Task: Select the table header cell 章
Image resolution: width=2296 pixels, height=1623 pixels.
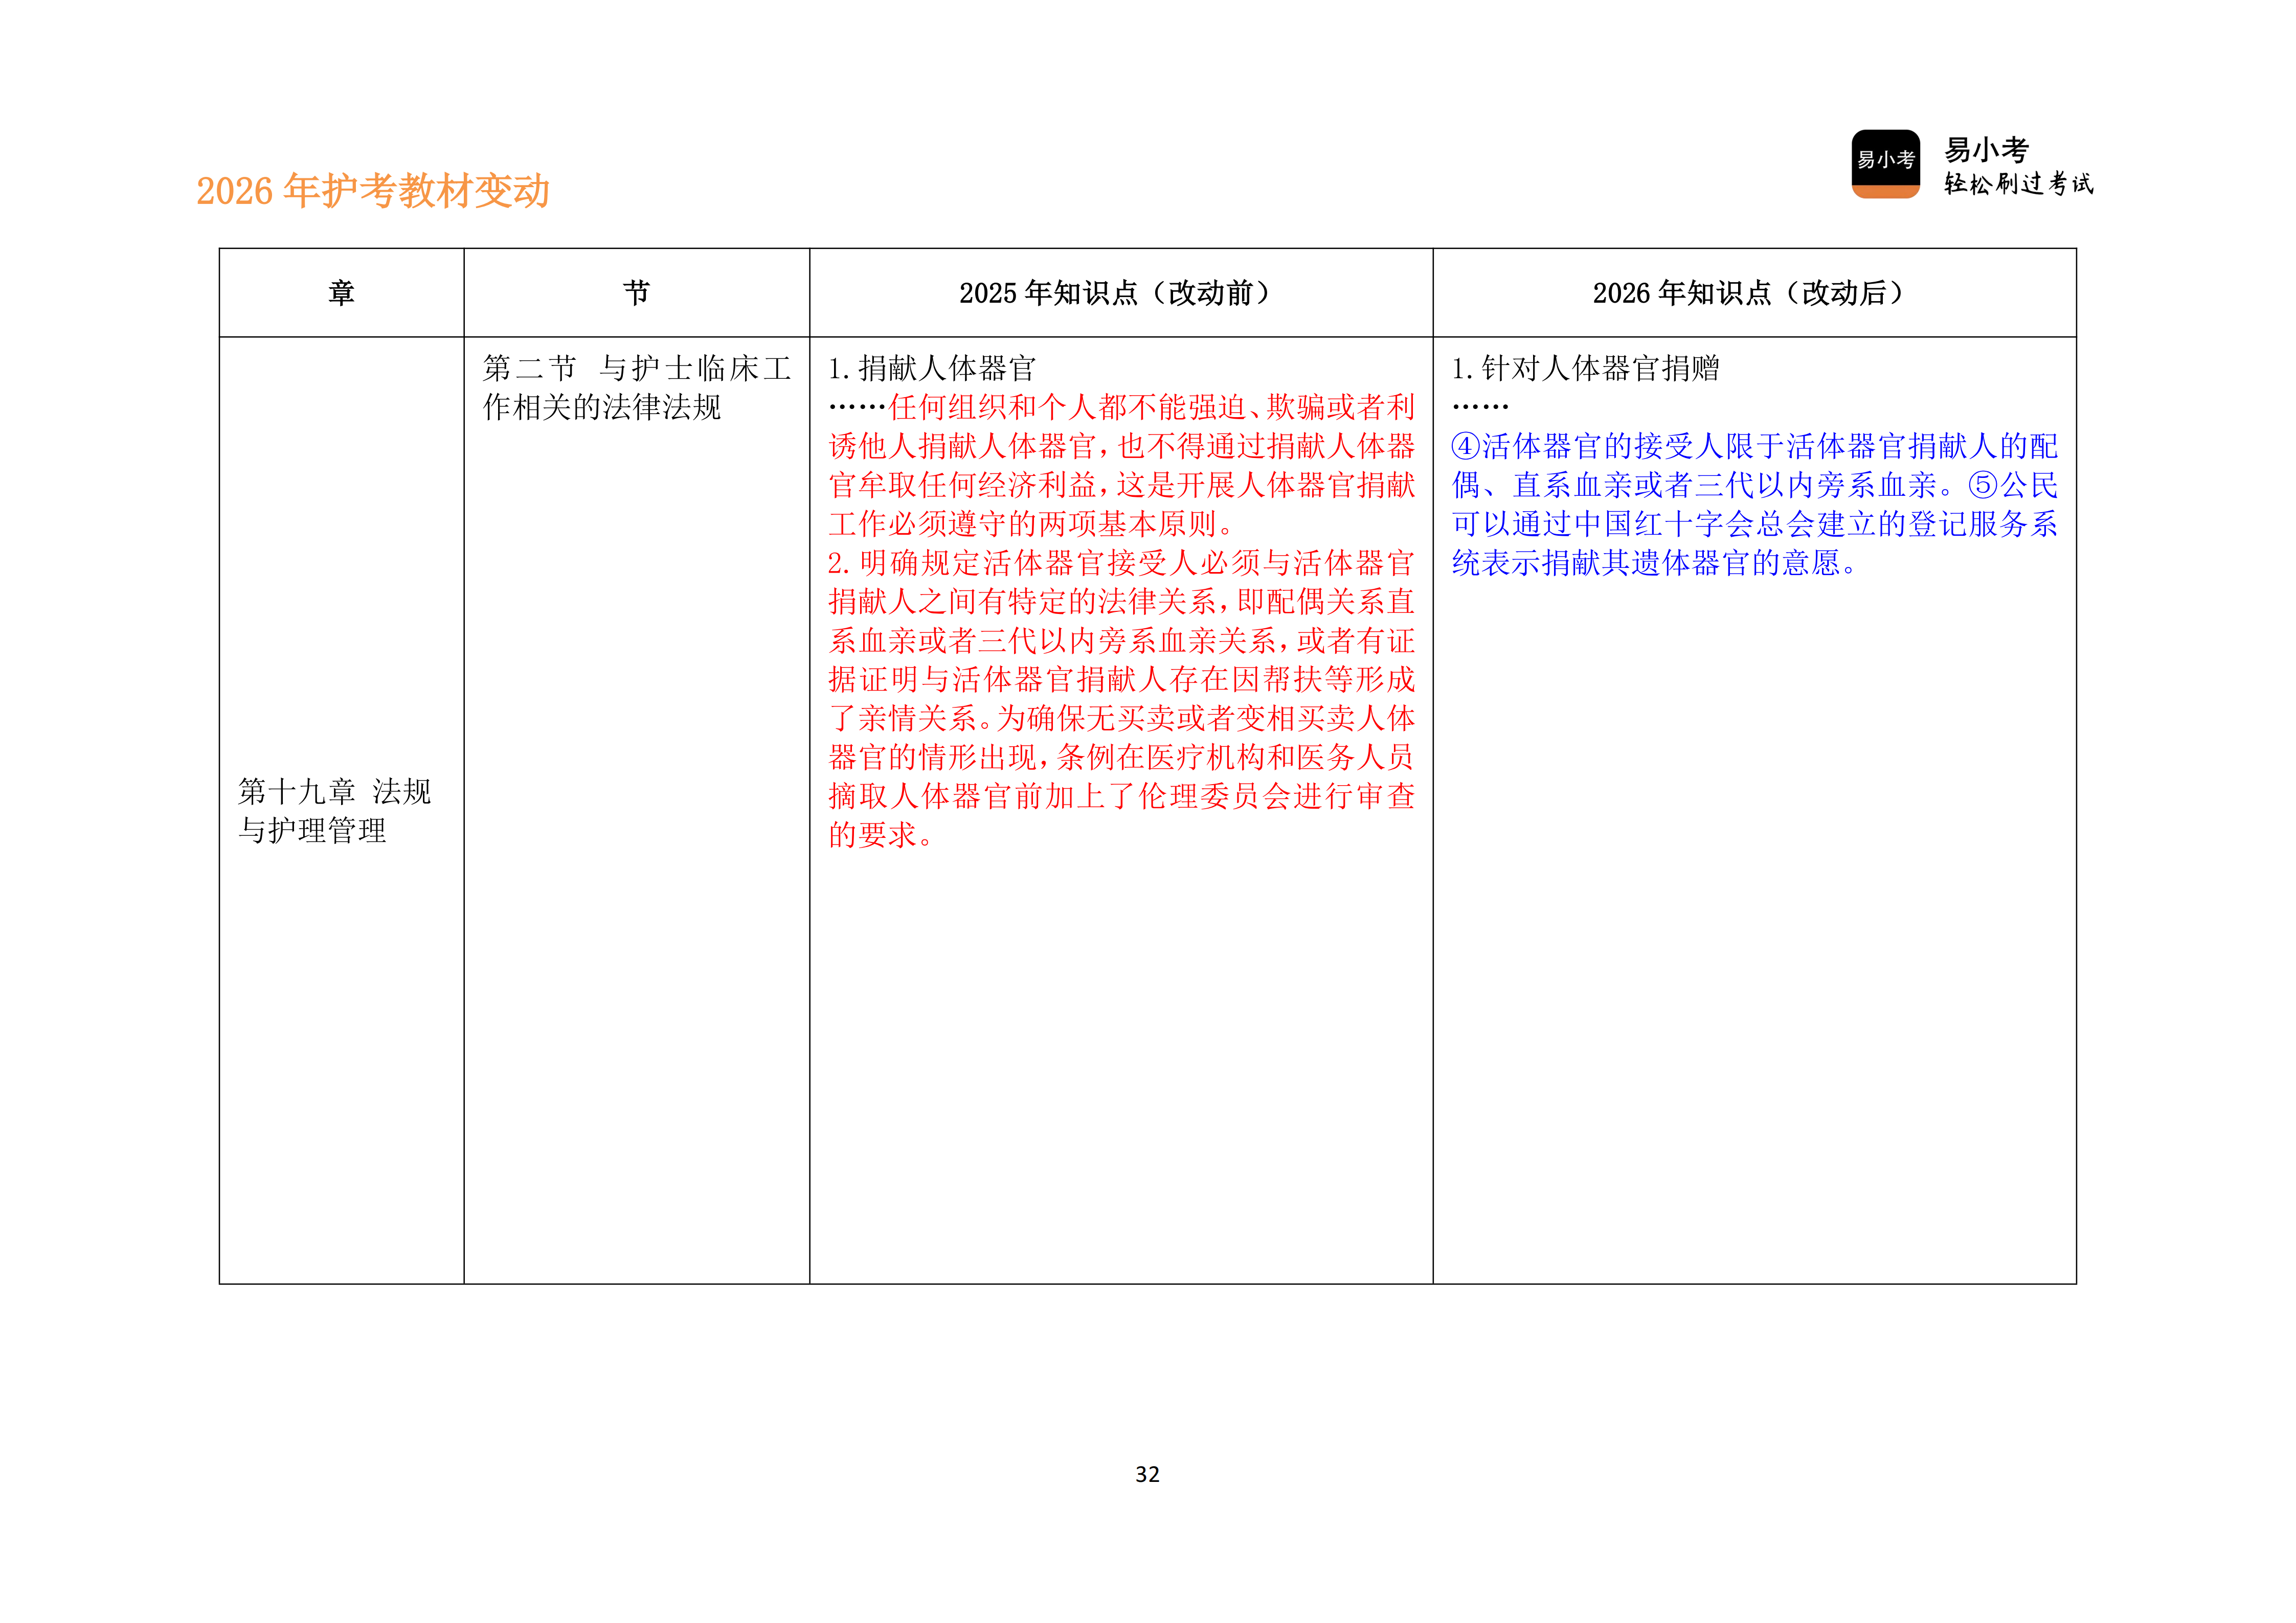Action: pos(341,290)
